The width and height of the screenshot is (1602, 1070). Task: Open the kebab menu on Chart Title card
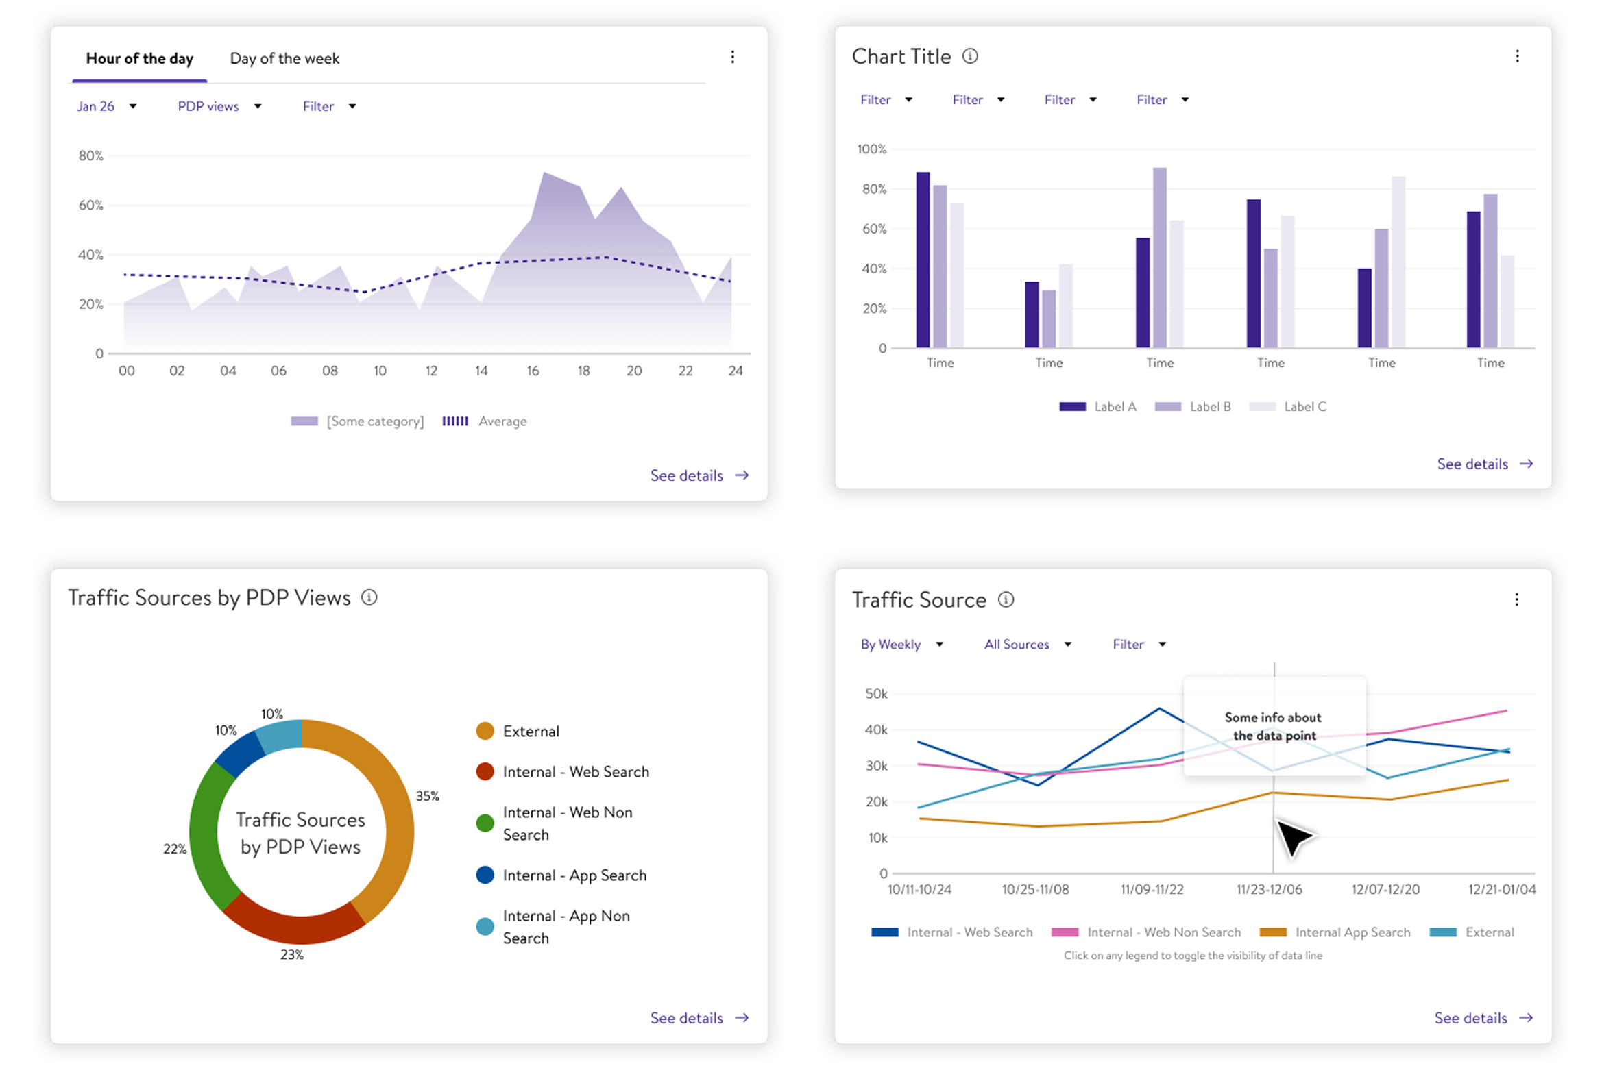pos(1518,57)
